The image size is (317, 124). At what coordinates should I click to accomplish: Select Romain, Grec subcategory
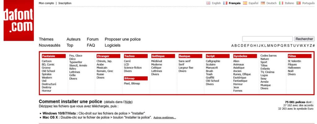point(105,71)
